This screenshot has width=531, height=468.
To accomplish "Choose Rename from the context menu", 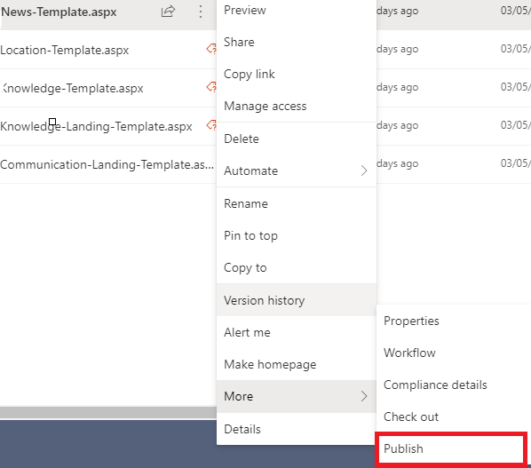I will (297, 203).
